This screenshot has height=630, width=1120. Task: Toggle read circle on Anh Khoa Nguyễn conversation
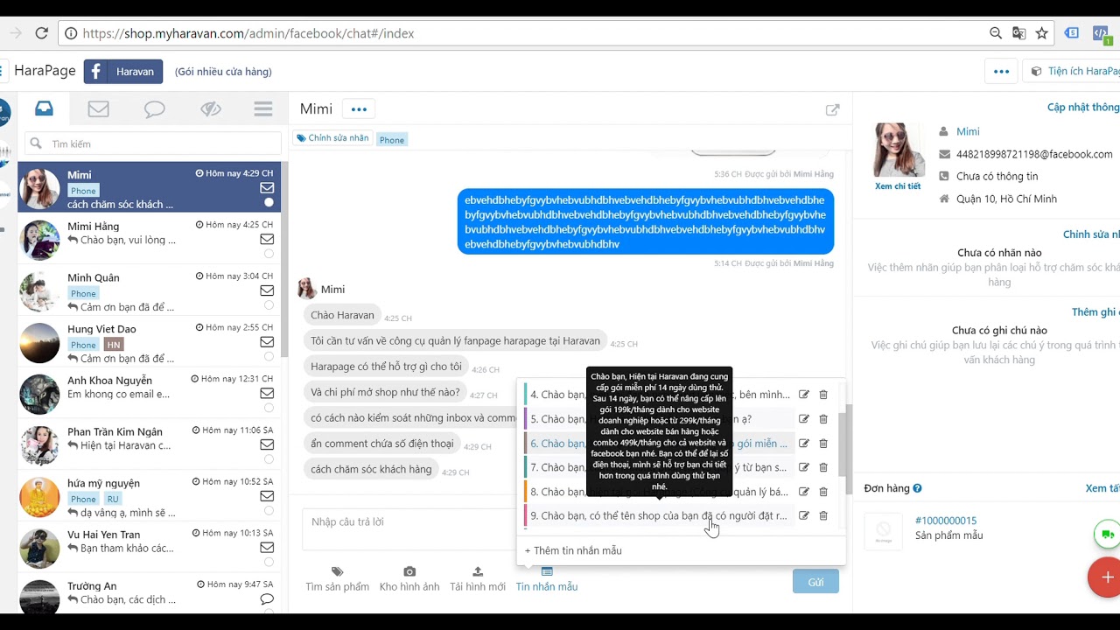pyautogui.click(x=269, y=408)
